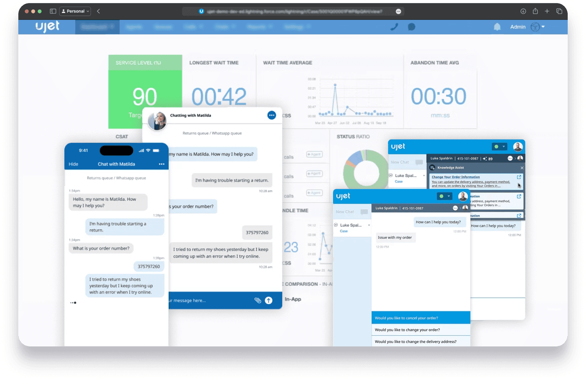Click the paperclip attachment icon in message bar
Viewport: 586px width, 380px height.
click(258, 300)
